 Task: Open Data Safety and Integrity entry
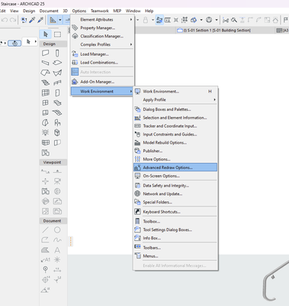click(175, 186)
